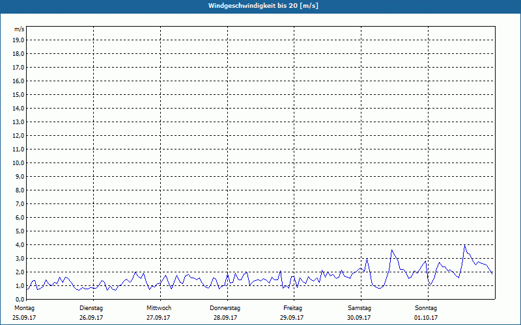Click the '4,0' y-axis value
Image resolution: width=521 pixels, height=325 pixels.
[x=20, y=245]
